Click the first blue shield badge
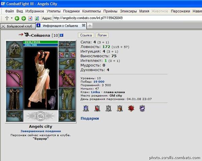This screenshot has width=202, height=161. click(86, 108)
